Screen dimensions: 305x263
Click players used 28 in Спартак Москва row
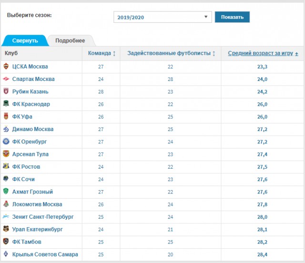[x=171, y=79]
